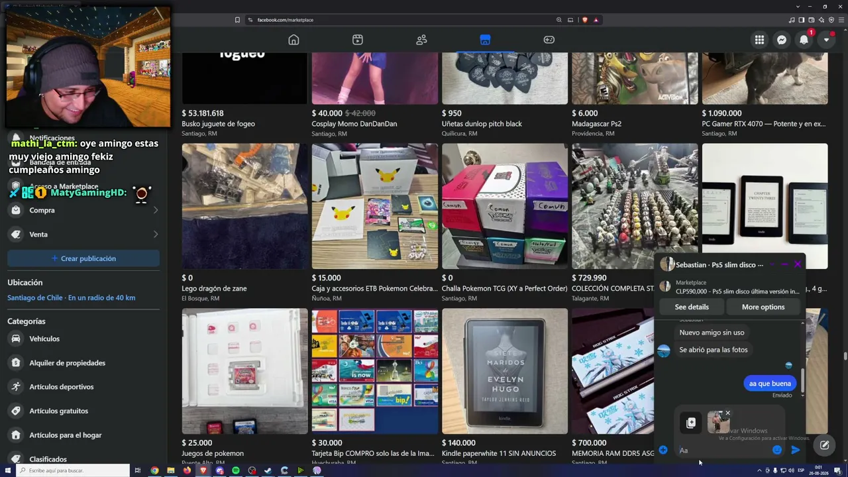Open the Brave Leo AI icon
Screen dimensions: 848x477
click(x=821, y=20)
